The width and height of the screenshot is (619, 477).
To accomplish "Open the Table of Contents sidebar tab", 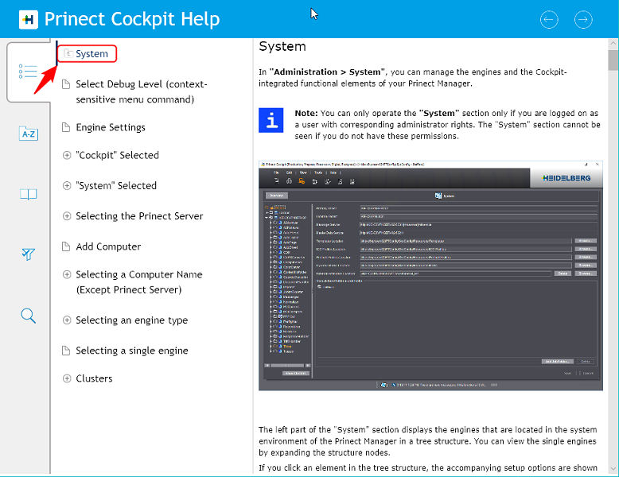I will click(28, 72).
